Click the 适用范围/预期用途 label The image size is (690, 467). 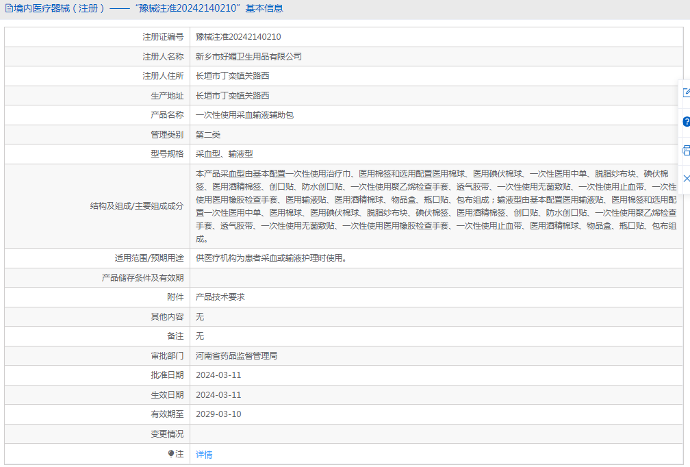[x=149, y=258]
